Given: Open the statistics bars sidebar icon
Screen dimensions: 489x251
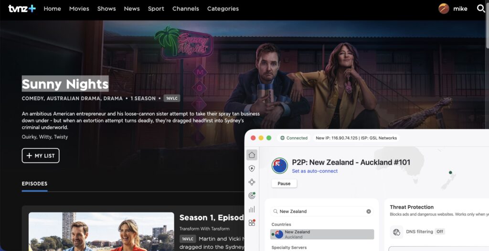Looking at the screenshot, I should [252, 209].
